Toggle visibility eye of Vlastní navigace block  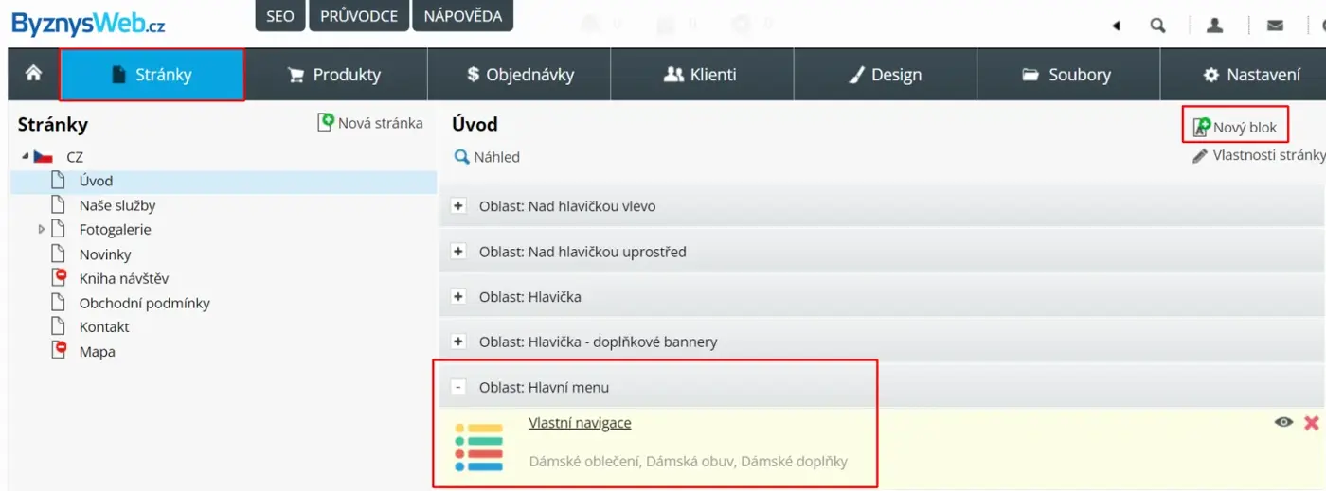point(1283,423)
